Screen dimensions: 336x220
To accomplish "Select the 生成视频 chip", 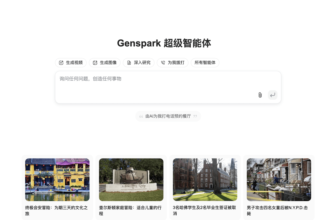I will point(71,63).
